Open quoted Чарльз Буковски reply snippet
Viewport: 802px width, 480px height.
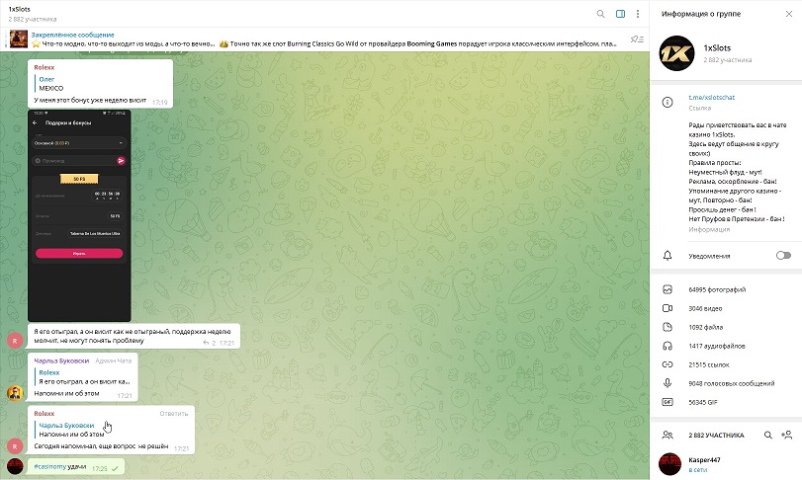click(x=113, y=430)
